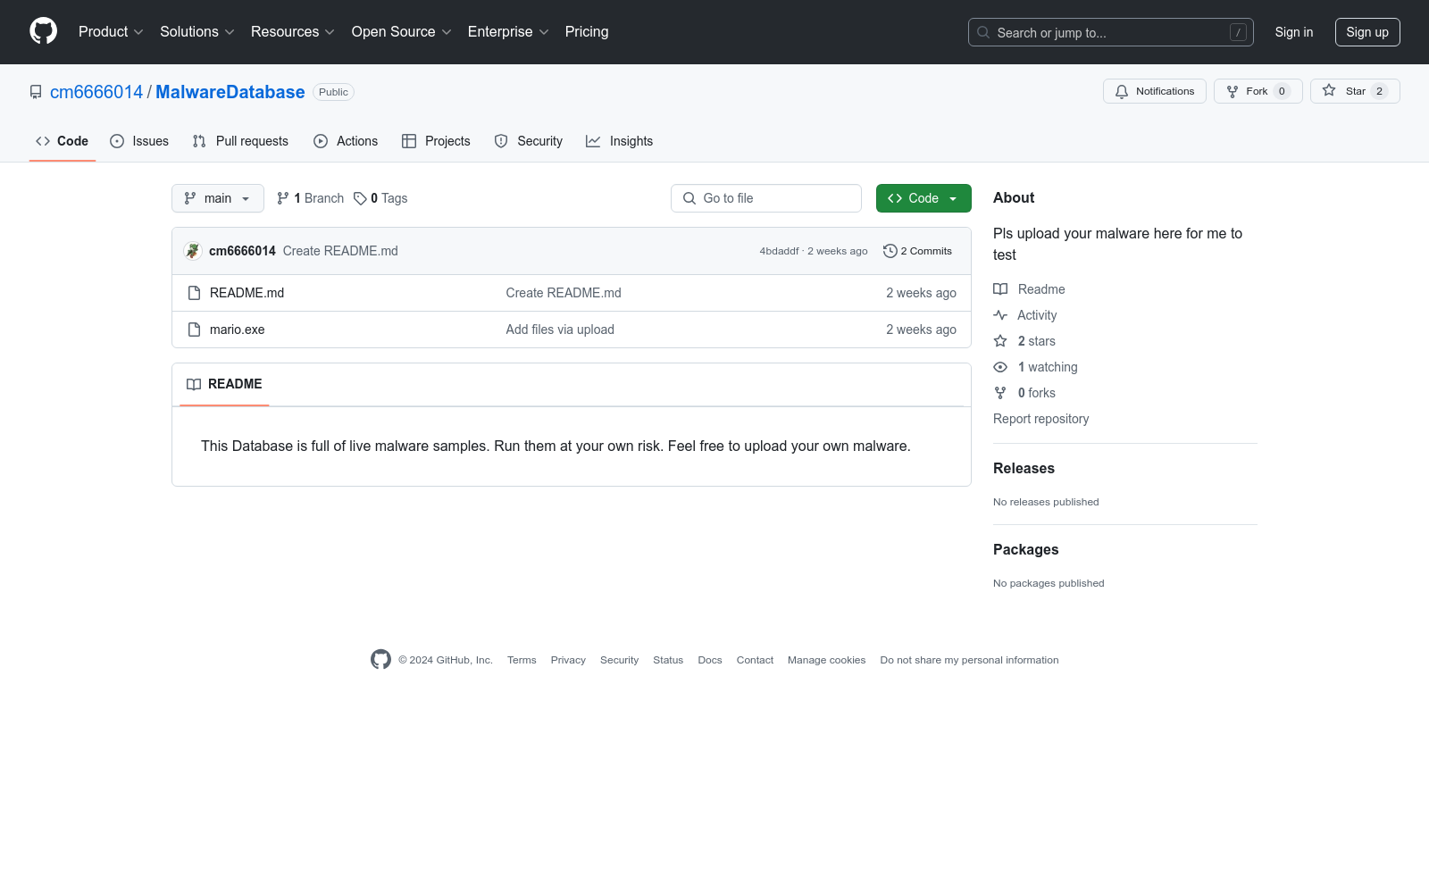The image size is (1429, 893).
Task: Click the commit history clock icon
Action: 890,251
